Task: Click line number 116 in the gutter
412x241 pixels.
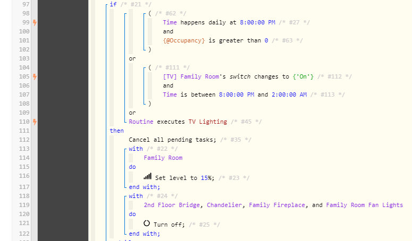Action: point(24,176)
